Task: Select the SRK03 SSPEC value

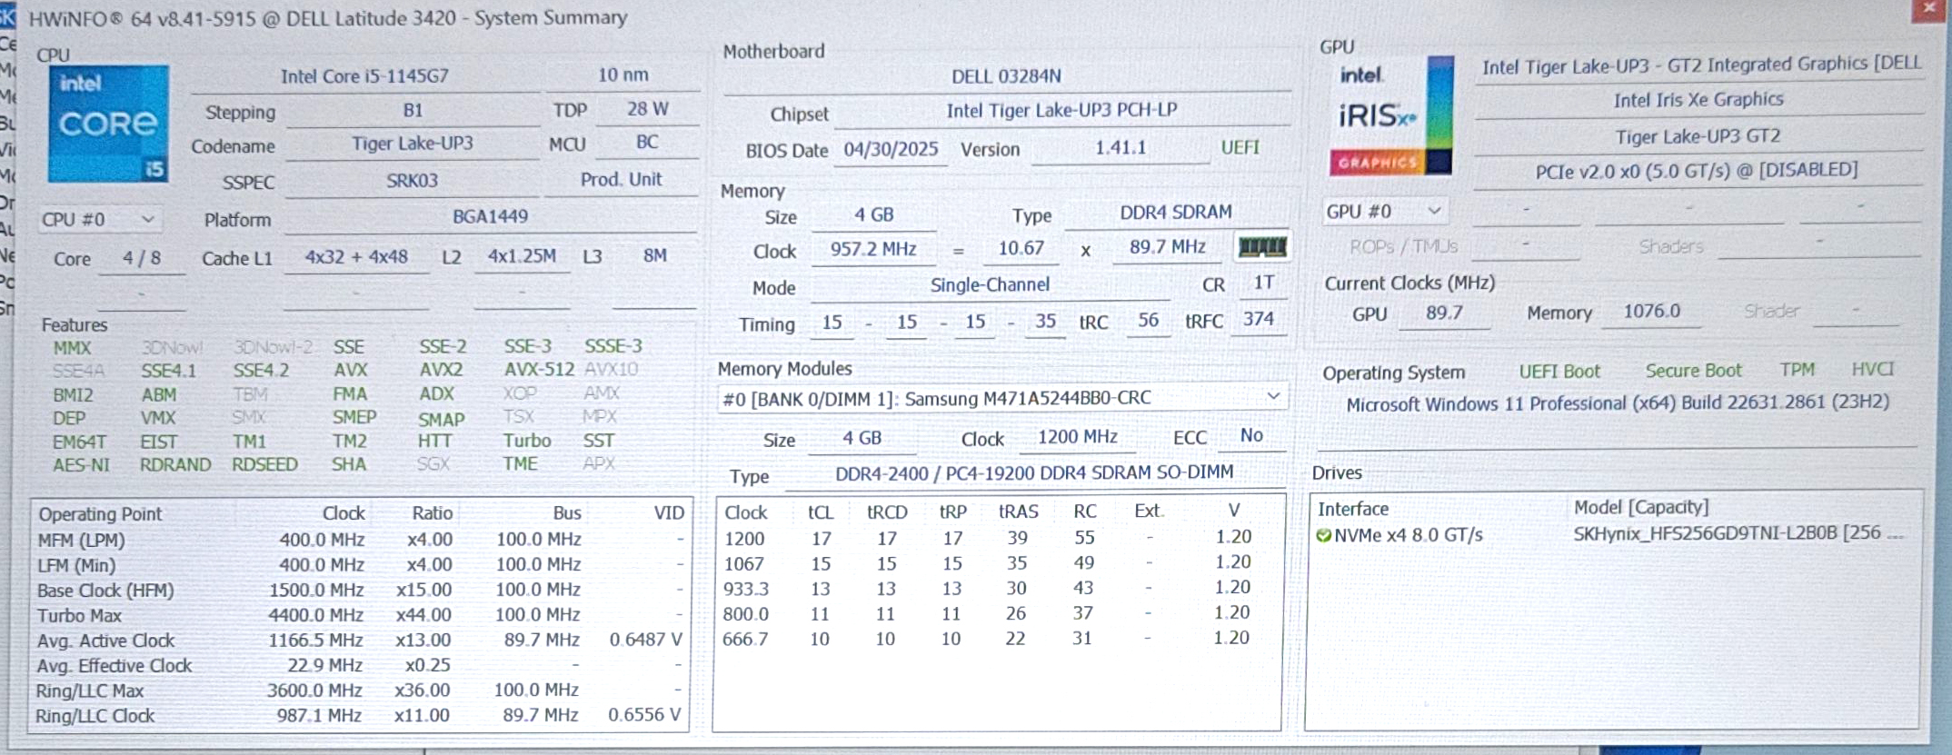Action: [412, 180]
